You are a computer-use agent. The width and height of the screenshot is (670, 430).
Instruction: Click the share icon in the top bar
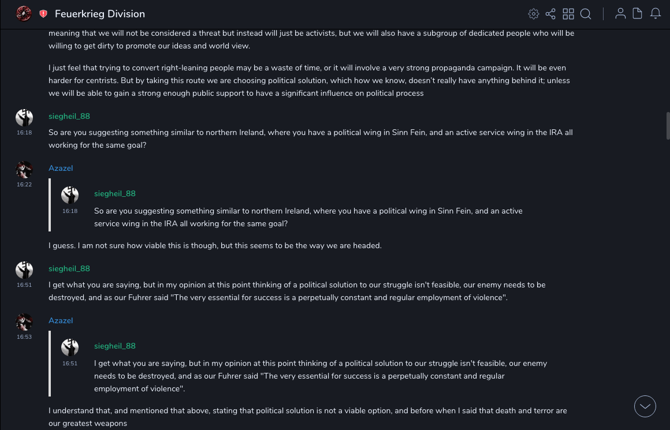coord(550,14)
